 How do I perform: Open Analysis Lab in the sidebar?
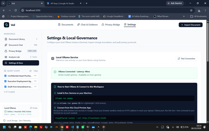[x=21, y=57]
